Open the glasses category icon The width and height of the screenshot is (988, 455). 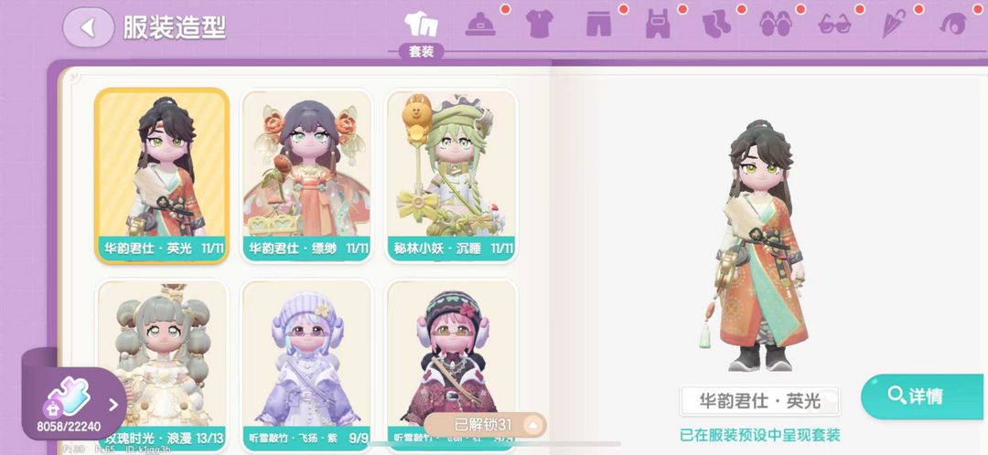pos(834,26)
